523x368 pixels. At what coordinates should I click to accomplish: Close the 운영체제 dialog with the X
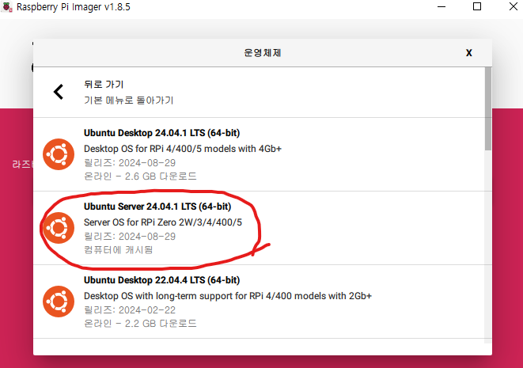(x=469, y=53)
